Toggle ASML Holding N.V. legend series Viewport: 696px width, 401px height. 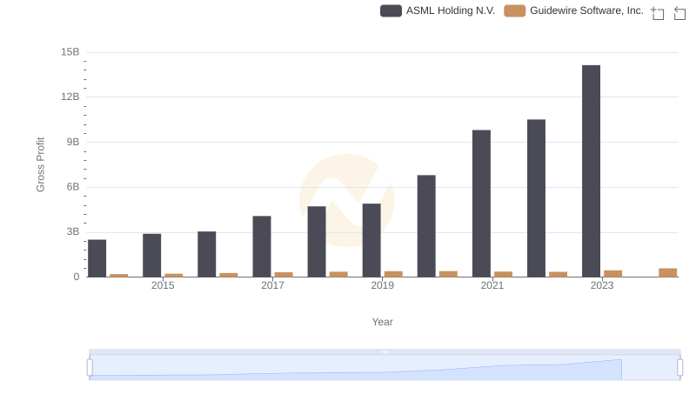click(x=438, y=10)
